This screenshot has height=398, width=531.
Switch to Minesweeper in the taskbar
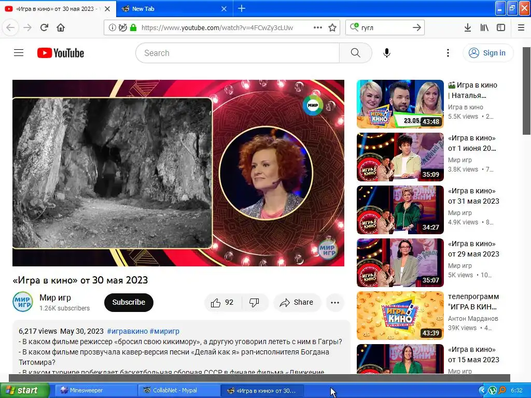click(95, 390)
